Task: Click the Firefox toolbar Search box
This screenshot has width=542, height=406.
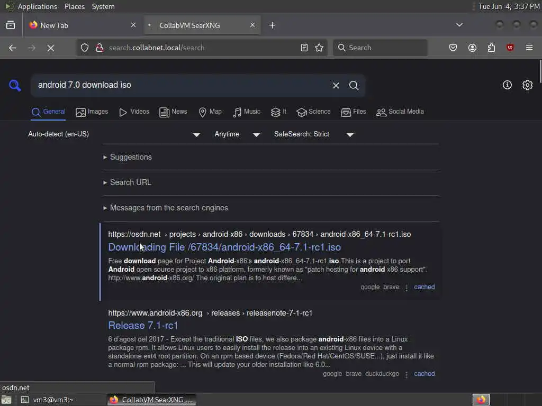Action: click(x=380, y=48)
